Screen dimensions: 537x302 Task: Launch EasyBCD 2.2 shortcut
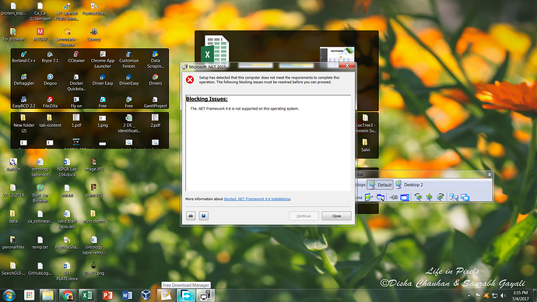coord(23,103)
